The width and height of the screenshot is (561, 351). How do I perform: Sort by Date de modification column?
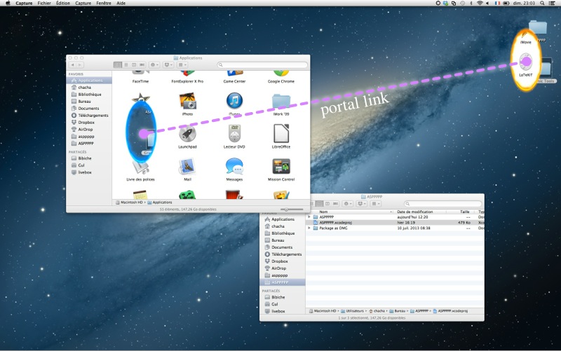tap(419, 212)
